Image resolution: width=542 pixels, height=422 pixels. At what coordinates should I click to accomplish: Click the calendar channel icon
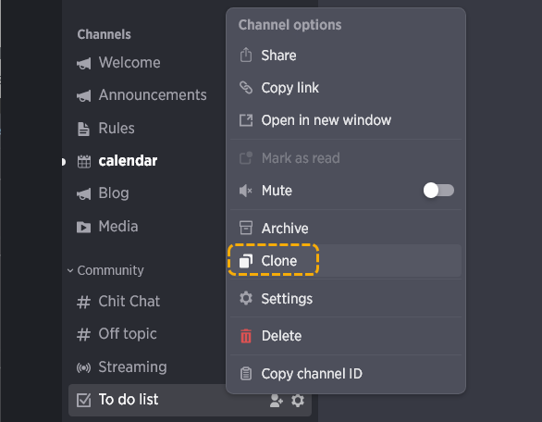pos(83,161)
